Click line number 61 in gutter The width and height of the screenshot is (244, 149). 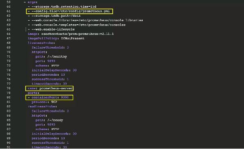click(9, 11)
